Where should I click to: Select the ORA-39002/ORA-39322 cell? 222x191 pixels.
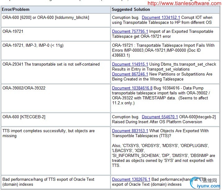click(x=56, y=98)
